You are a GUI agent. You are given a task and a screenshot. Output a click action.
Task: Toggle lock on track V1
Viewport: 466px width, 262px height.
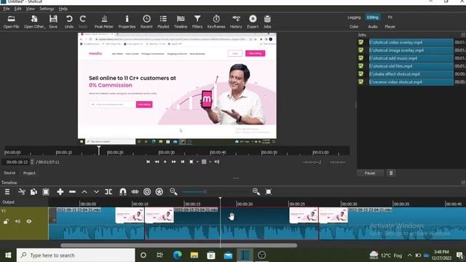tap(6, 221)
